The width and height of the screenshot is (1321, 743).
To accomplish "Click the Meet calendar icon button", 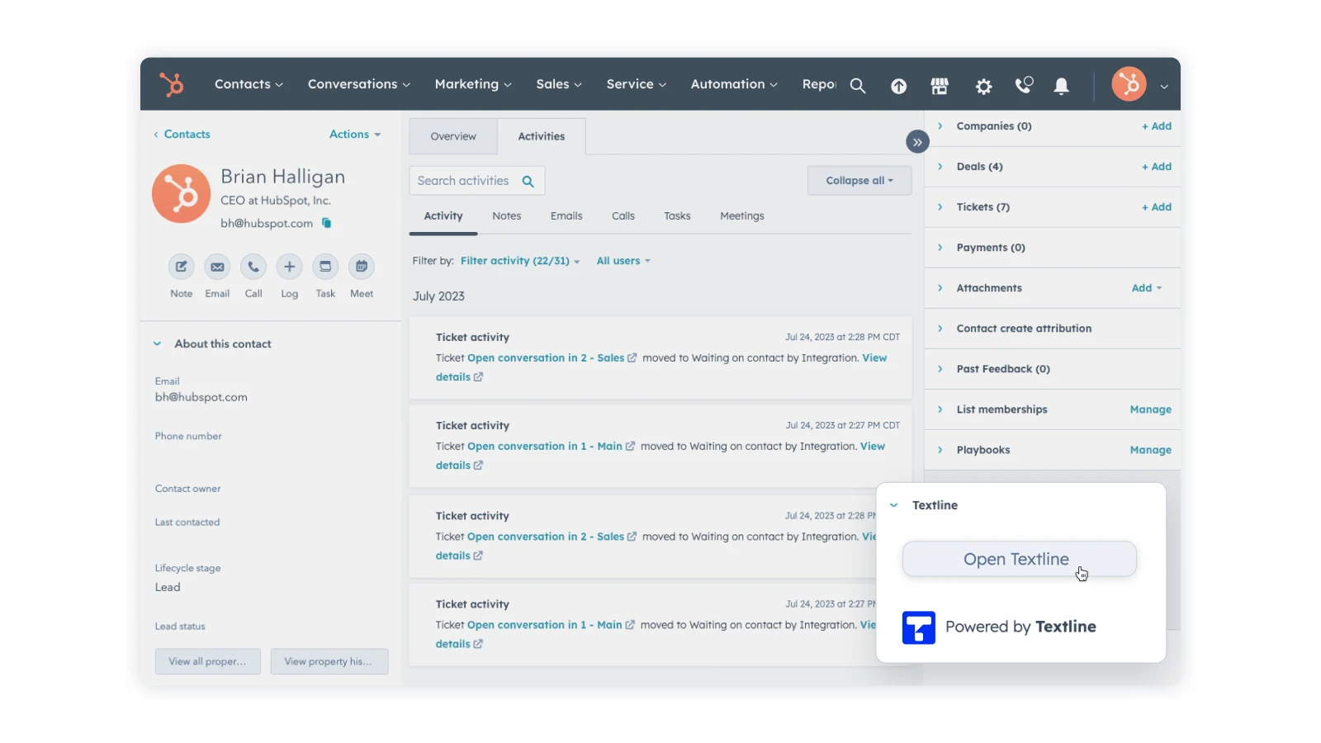I will (362, 267).
